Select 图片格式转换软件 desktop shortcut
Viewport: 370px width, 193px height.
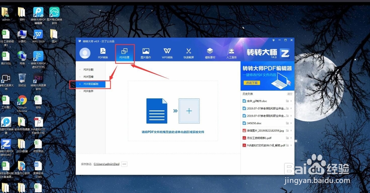[54, 15]
